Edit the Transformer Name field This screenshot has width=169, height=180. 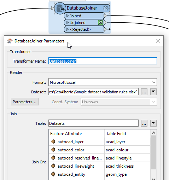click(103, 61)
